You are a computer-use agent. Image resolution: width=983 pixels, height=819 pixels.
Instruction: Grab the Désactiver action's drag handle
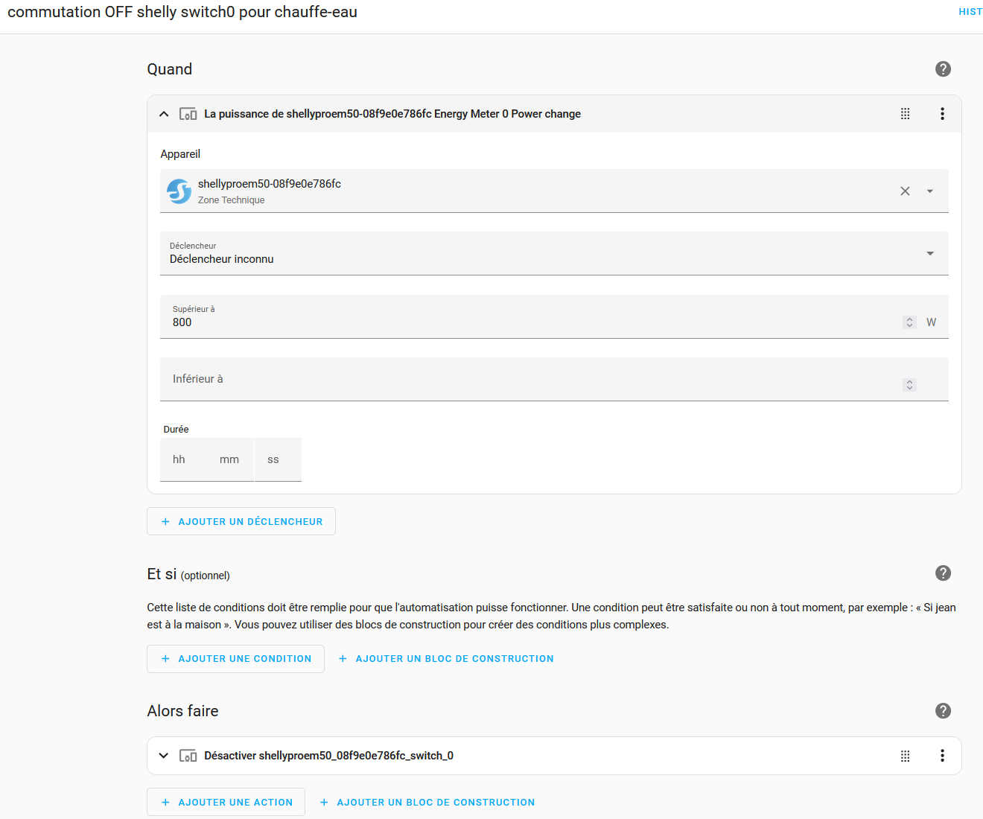tap(905, 756)
